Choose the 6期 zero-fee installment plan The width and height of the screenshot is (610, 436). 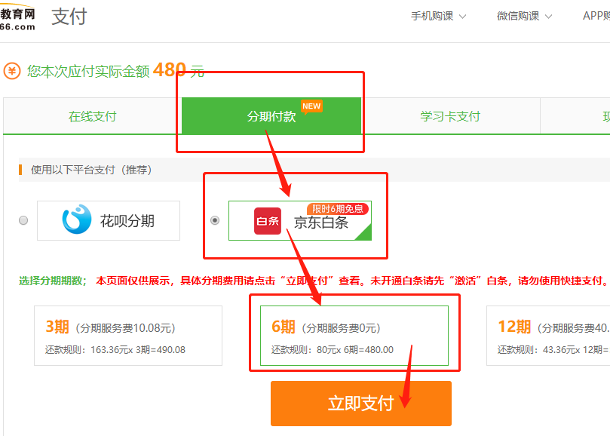(354, 336)
